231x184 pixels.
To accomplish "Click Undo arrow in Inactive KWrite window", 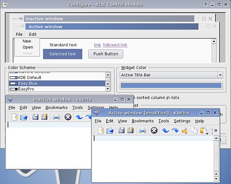I will (x=79, y=117).
